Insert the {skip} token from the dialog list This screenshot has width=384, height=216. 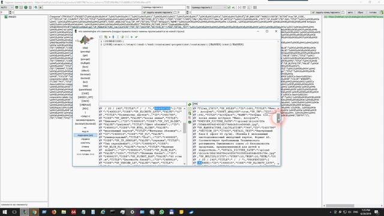pos(85,48)
